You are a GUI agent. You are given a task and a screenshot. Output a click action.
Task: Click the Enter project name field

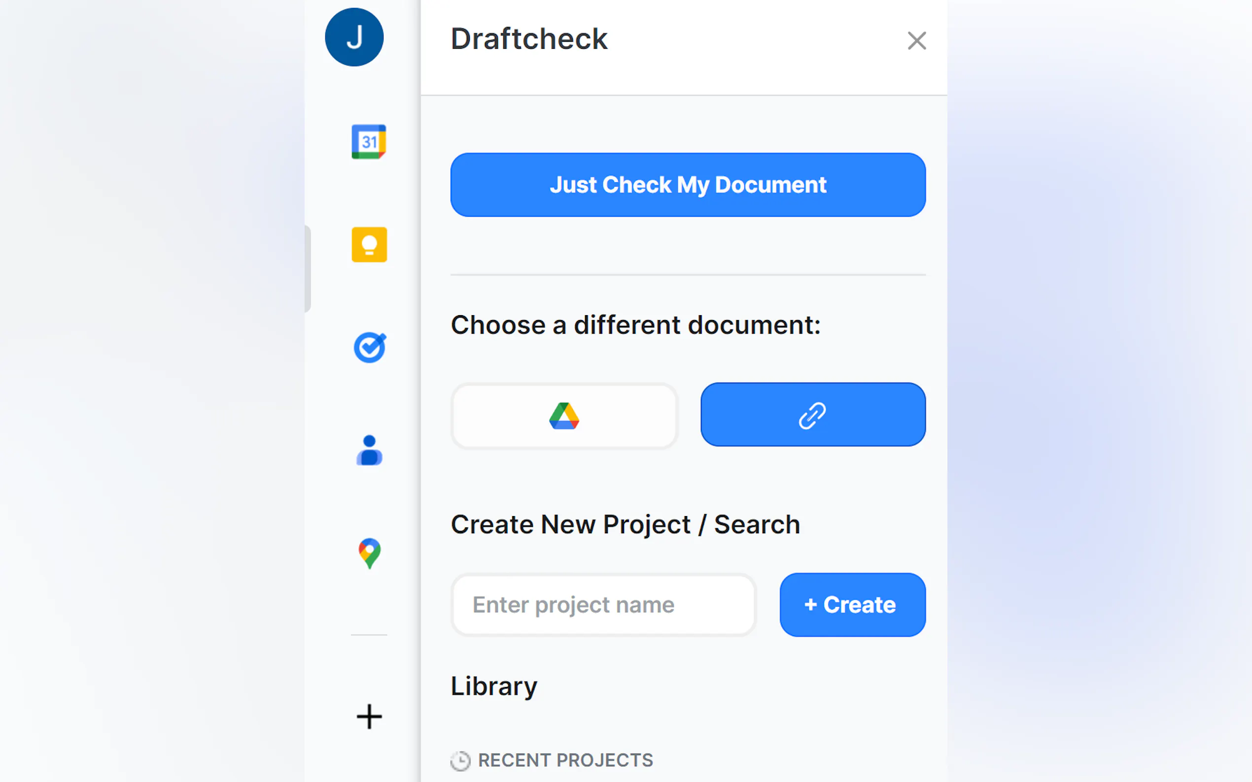coord(603,605)
